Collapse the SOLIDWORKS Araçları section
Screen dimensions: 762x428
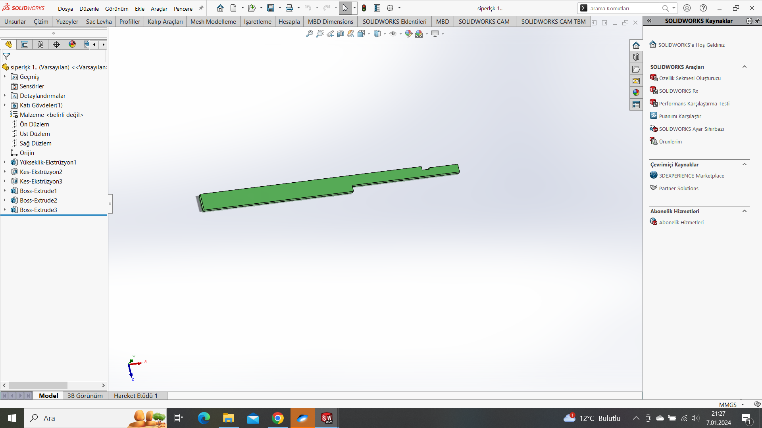pyautogui.click(x=745, y=67)
